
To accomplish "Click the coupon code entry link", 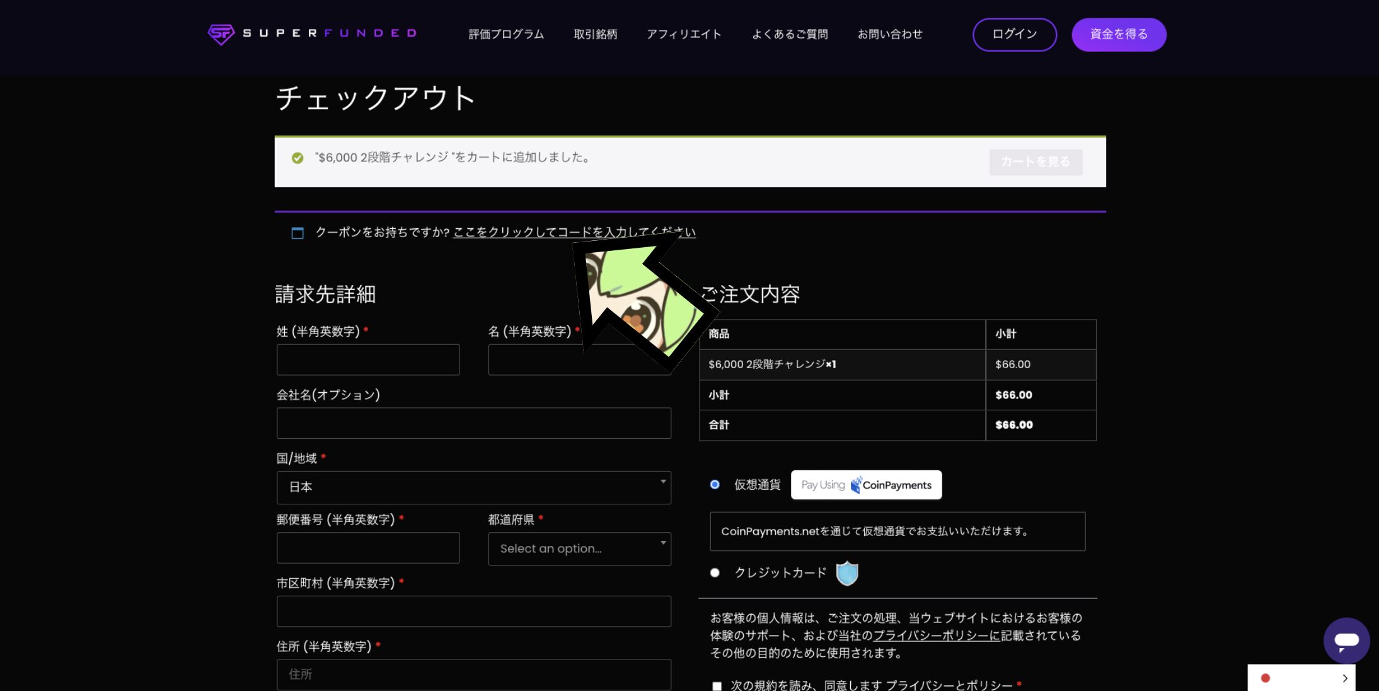I will point(517,232).
